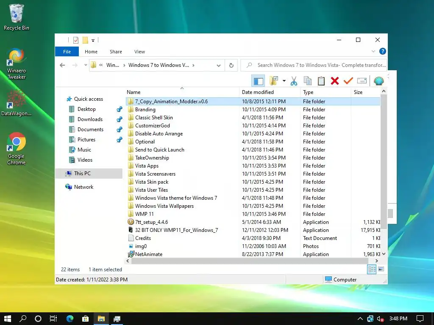The height and width of the screenshot is (325, 434).
Task: Select the CustomizerGod folder
Action: (x=253, y=126)
